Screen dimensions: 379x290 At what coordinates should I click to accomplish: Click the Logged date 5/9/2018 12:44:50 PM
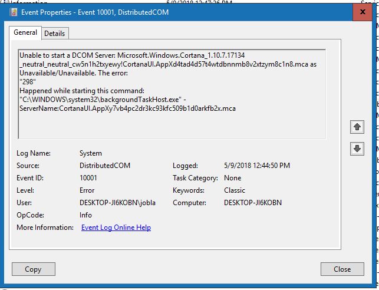pos(257,166)
